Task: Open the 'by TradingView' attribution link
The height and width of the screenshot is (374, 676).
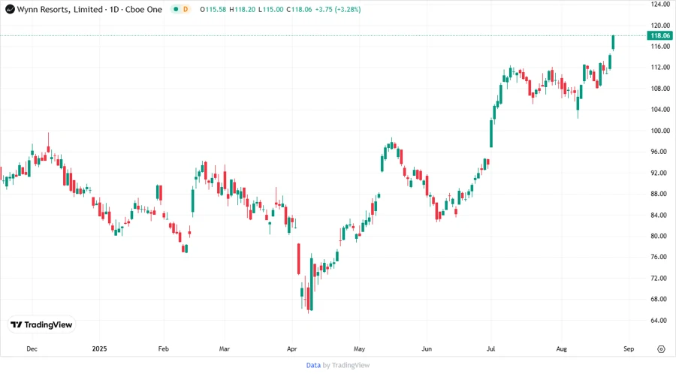Action: point(346,366)
